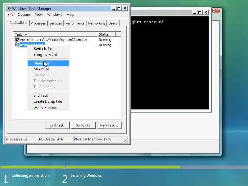
Task: Select the Administrator cmd.exe task row
Action: point(67,40)
